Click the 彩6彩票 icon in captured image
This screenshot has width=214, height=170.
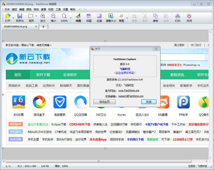pos(19,102)
